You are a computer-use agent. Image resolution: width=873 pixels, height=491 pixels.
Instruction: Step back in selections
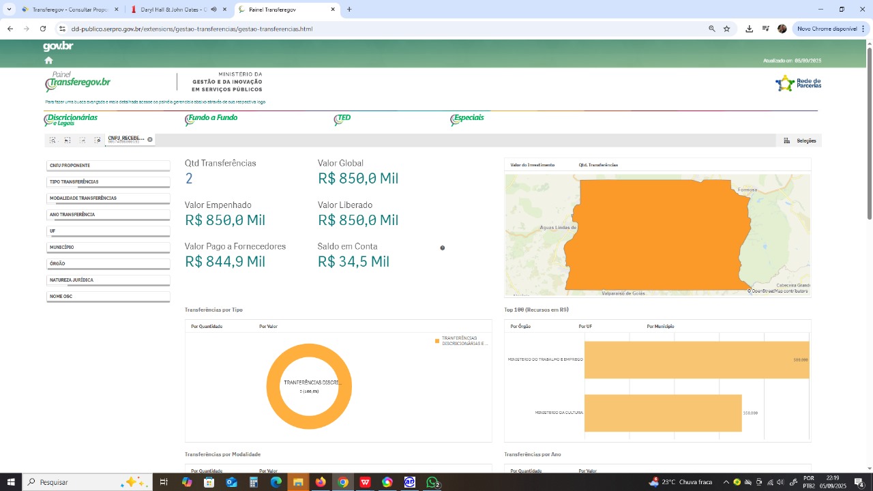coord(68,140)
